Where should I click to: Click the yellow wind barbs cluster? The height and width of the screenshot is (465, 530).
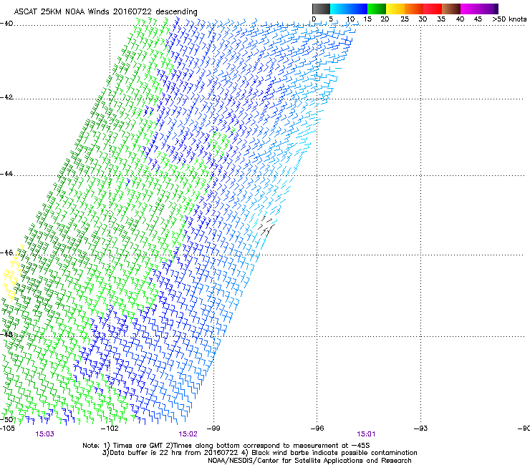(14, 273)
